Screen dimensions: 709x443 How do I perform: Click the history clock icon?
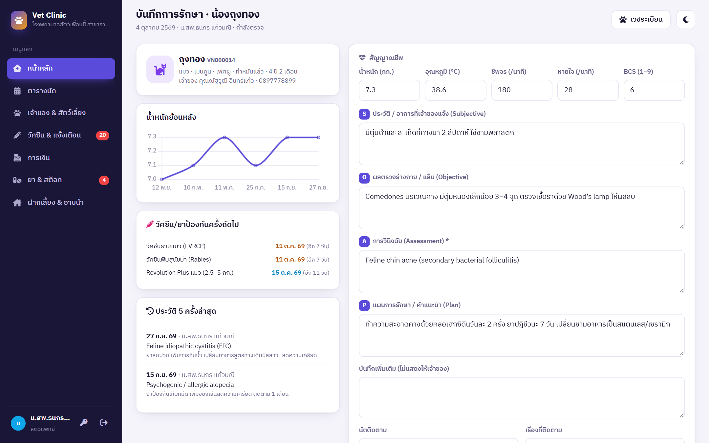(x=150, y=311)
